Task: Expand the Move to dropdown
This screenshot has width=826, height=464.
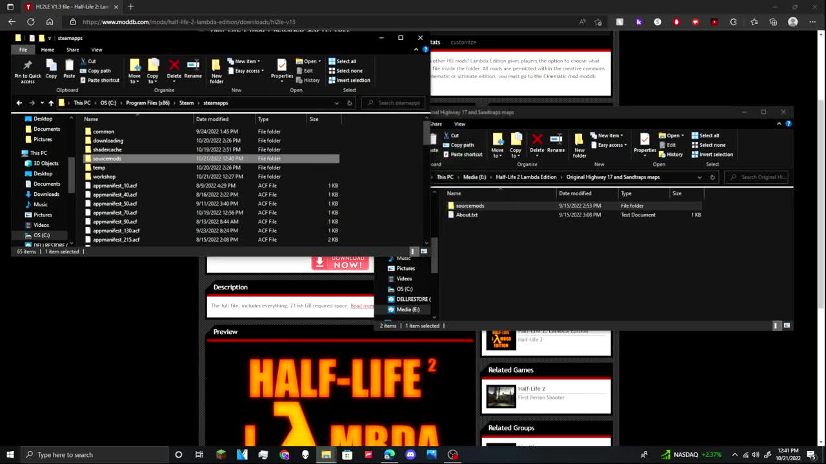Action: click(135, 72)
